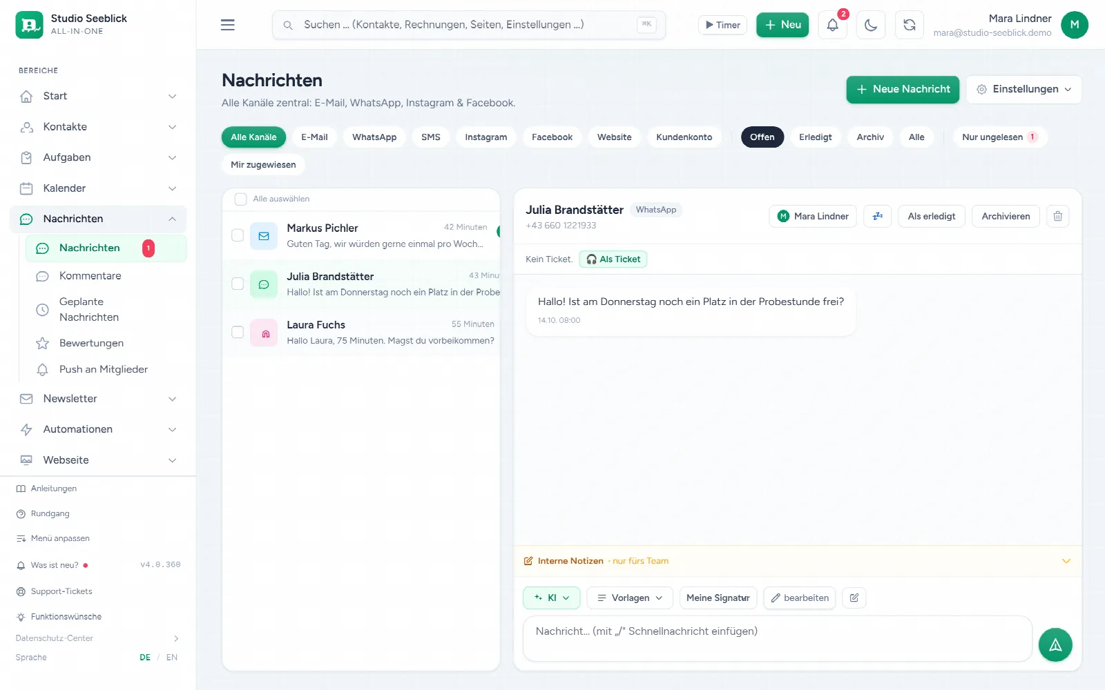1105x690 pixels.
Task: Convert conversation with Als Ticket button
Action: [x=613, y=259]
